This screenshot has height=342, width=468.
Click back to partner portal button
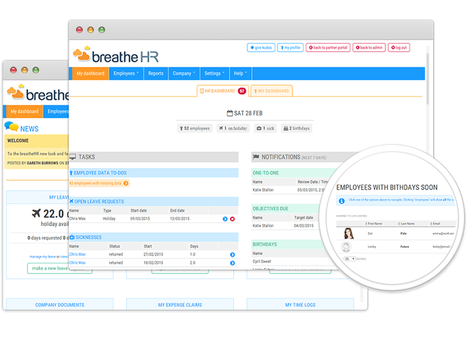click(328, 48)
